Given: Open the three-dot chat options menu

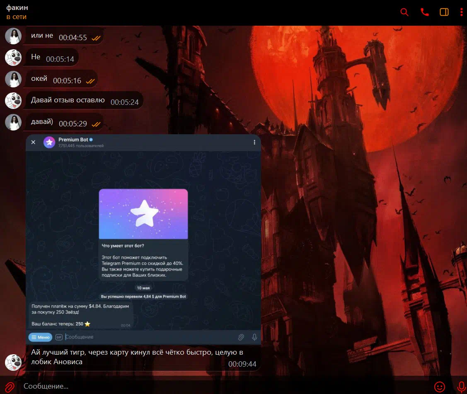Looking at the screenshot, I should [x=461, y=12].
